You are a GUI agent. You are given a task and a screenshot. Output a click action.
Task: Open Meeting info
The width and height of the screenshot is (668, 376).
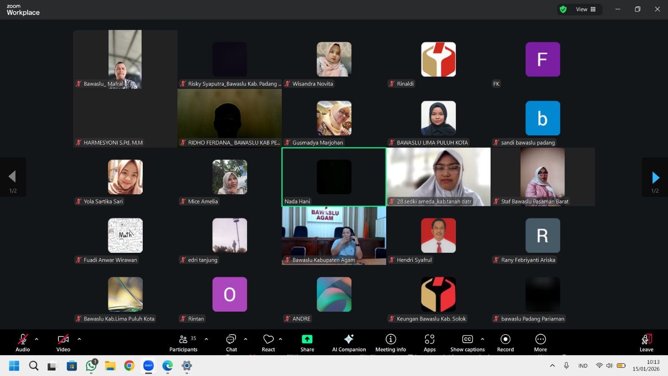390,343
